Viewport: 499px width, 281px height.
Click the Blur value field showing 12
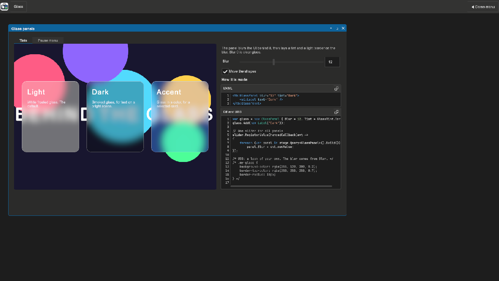click(x=332, y=62)
